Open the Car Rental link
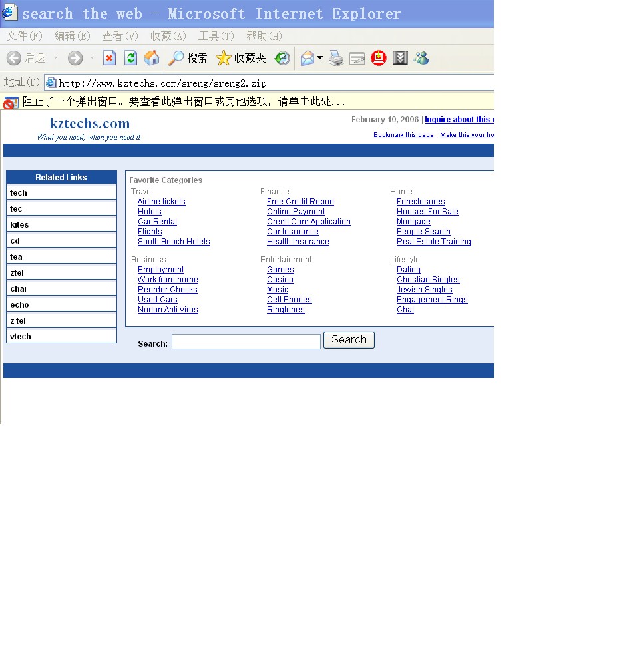This screenshot has width=617, height=663. tap(157, 222)
